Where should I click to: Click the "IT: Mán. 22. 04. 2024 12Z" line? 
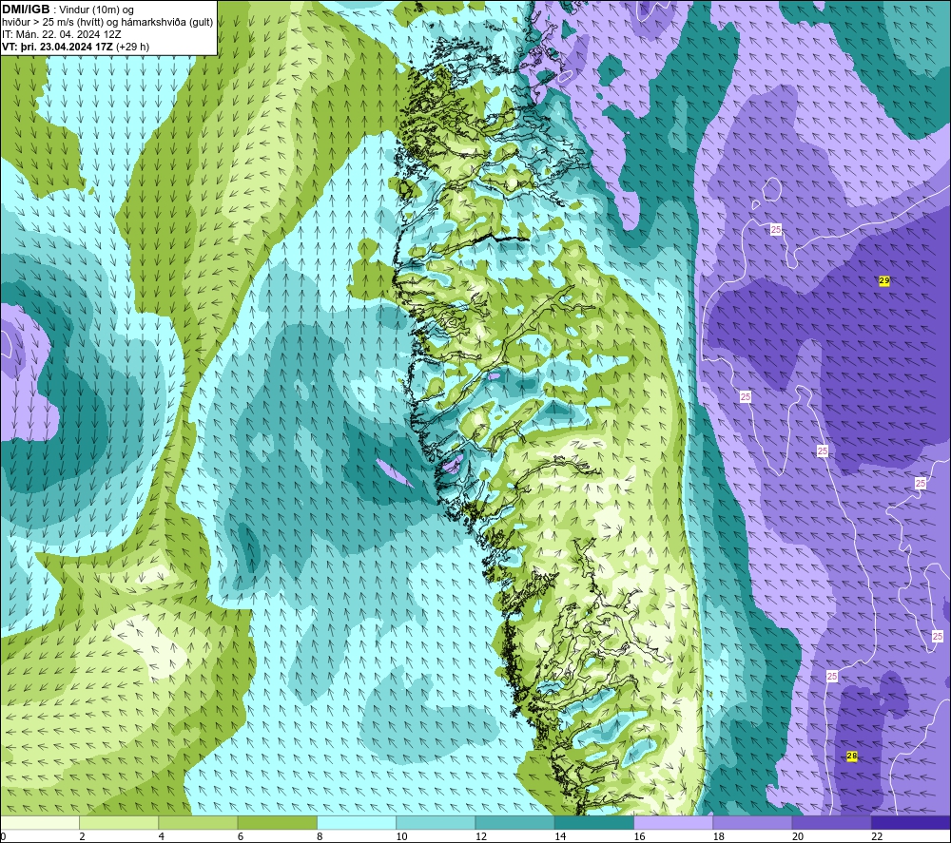click(61, 34)
